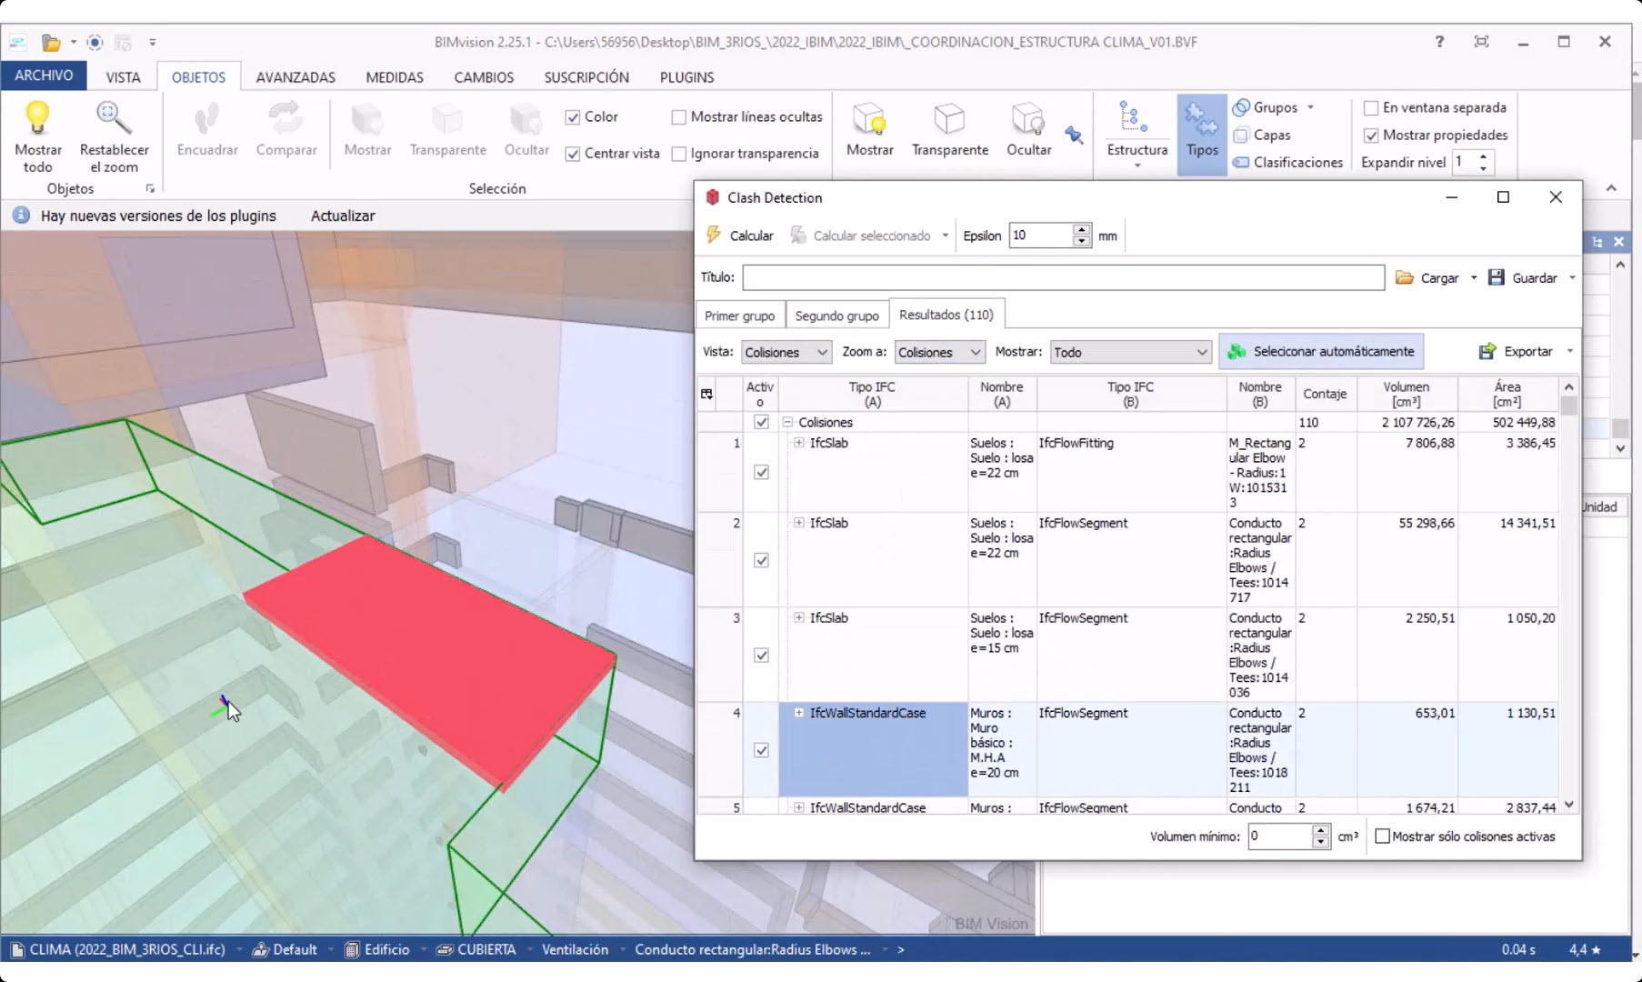
Task: Check Mostrar sólo colisiones activas
Action: 1383,836
